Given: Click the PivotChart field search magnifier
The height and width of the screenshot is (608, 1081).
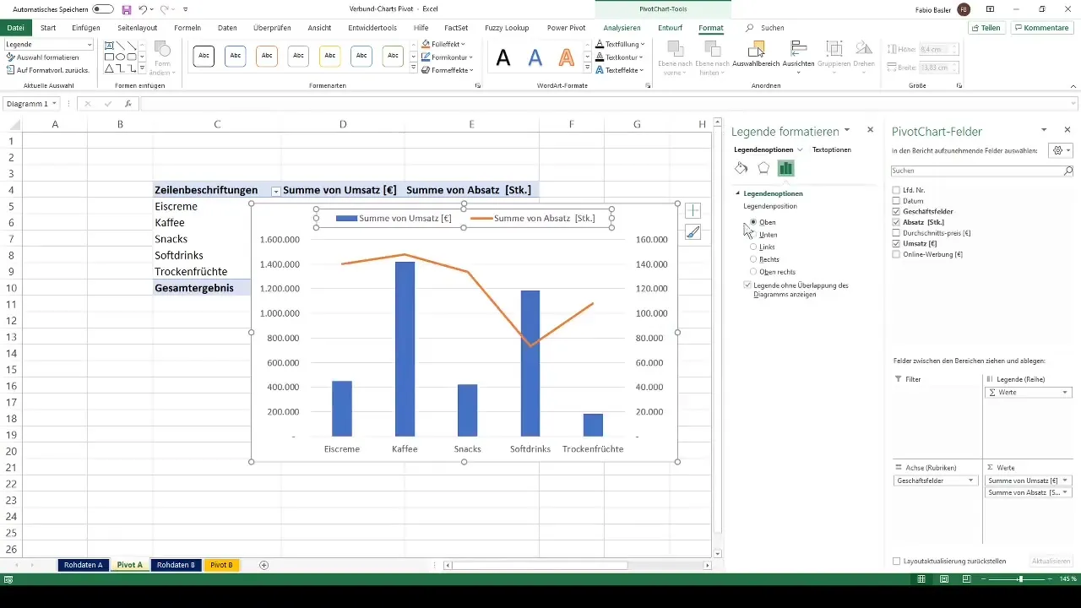Looking at the screenshot, I should pos(1067,171).
